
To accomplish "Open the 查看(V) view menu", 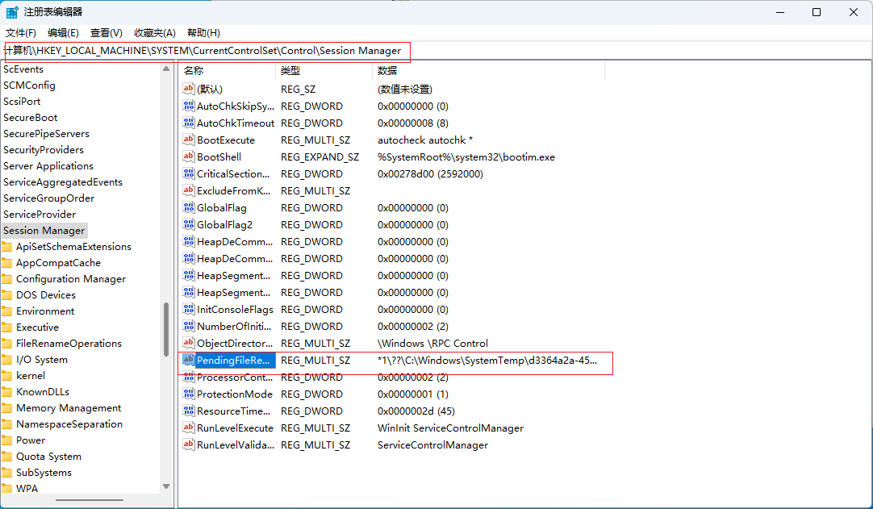I will point(106,33).
